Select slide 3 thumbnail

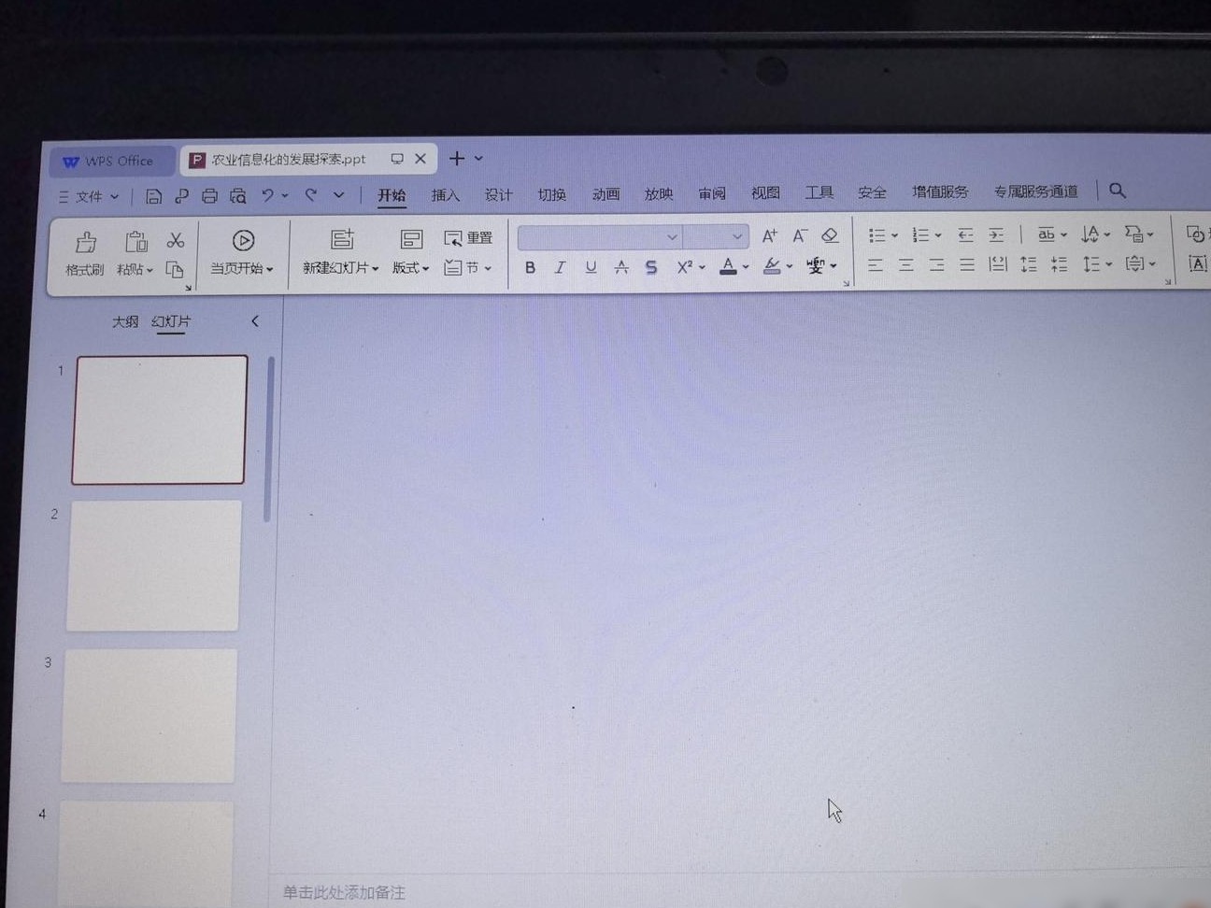tap(149, 716)
